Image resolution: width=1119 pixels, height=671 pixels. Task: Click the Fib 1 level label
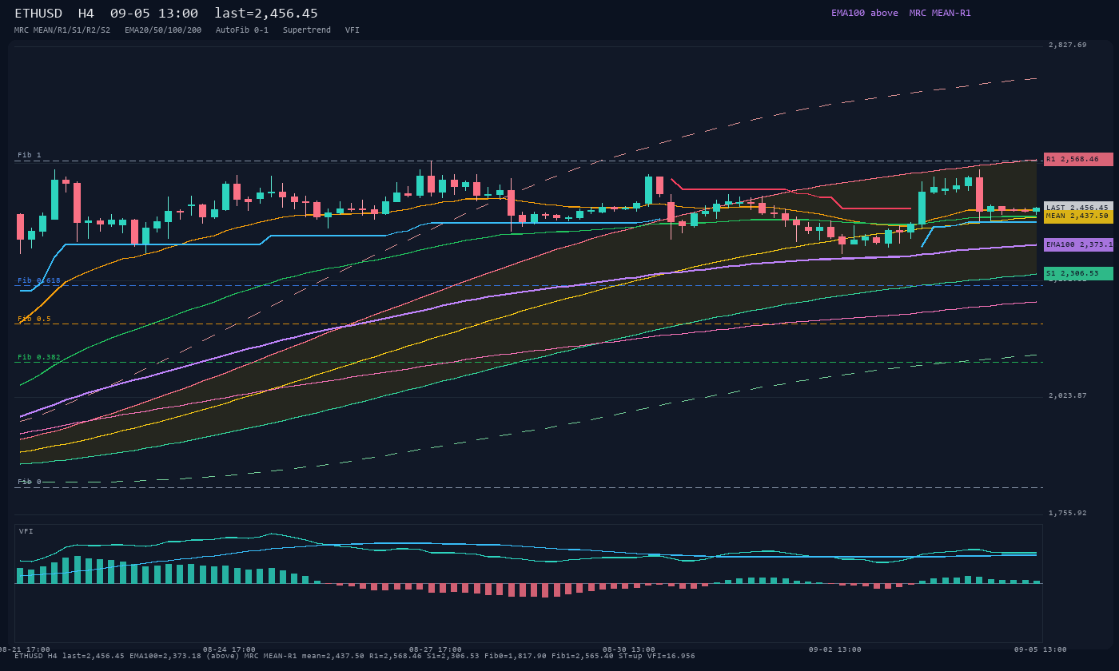pyautogui.click(x=30, y=155)
